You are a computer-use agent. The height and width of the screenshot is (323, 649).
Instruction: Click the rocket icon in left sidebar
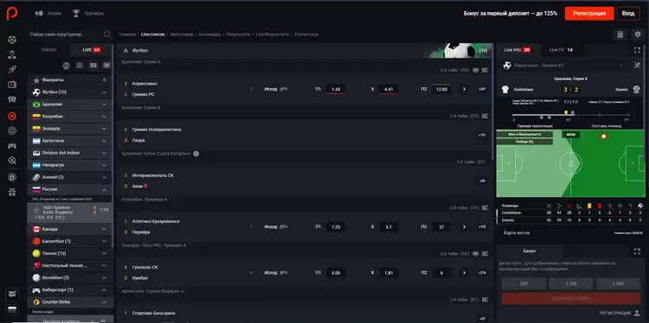point(12,69)
